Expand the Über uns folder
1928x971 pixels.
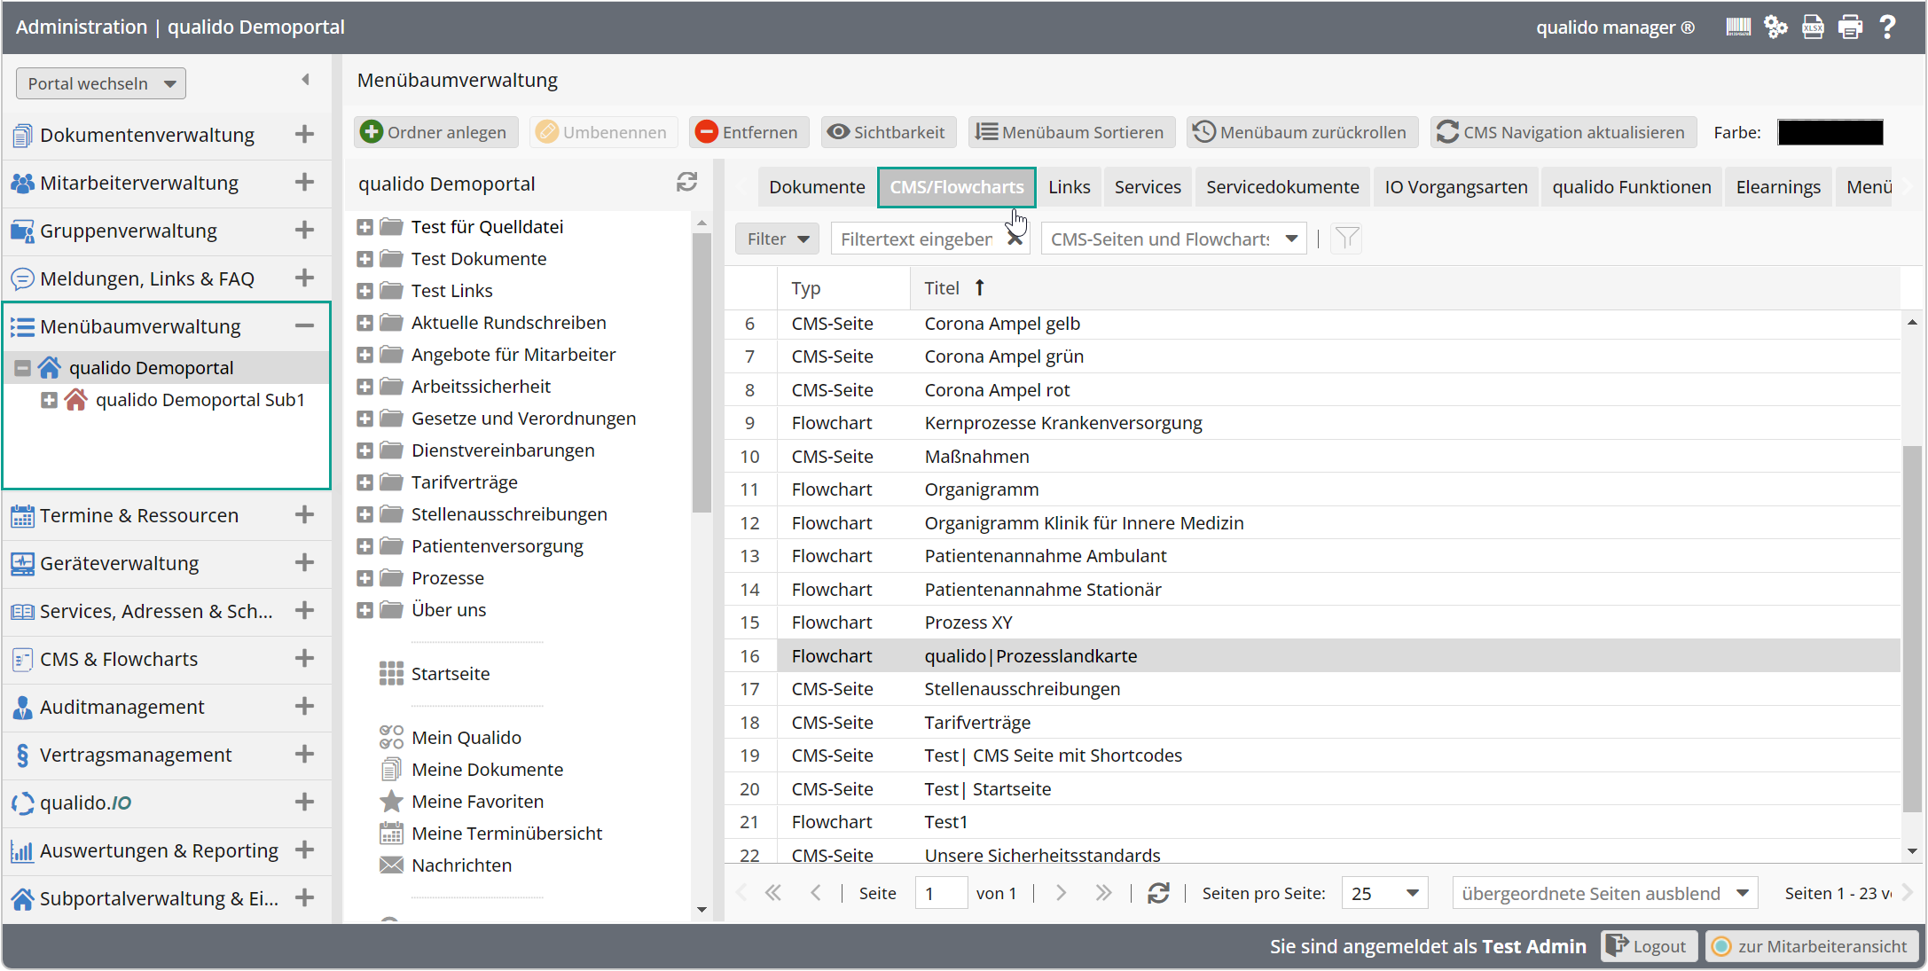(364, 610)
